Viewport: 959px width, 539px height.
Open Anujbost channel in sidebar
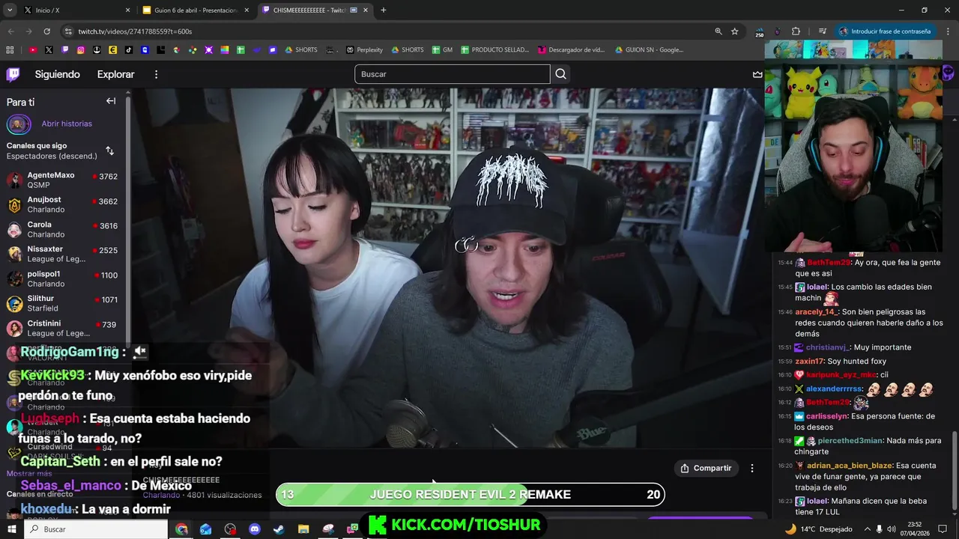(63, 205)
